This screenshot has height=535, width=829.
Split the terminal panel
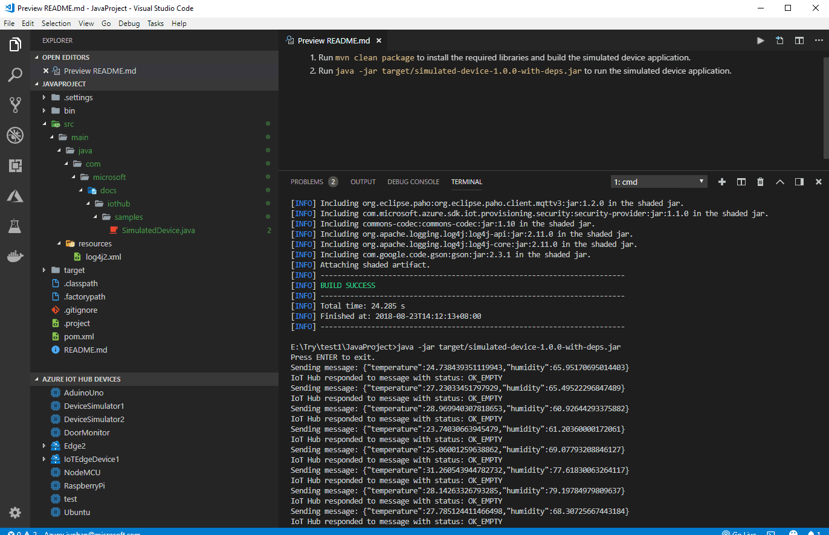click(x=741, y=182)
